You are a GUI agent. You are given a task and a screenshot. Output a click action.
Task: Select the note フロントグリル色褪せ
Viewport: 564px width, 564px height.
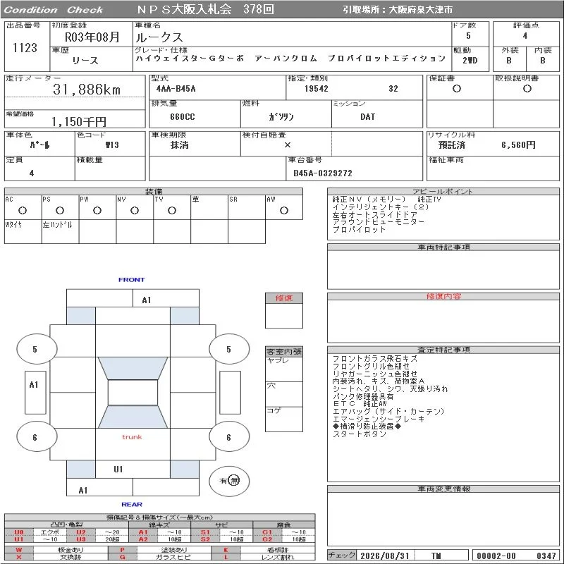(x=372, y=366)
